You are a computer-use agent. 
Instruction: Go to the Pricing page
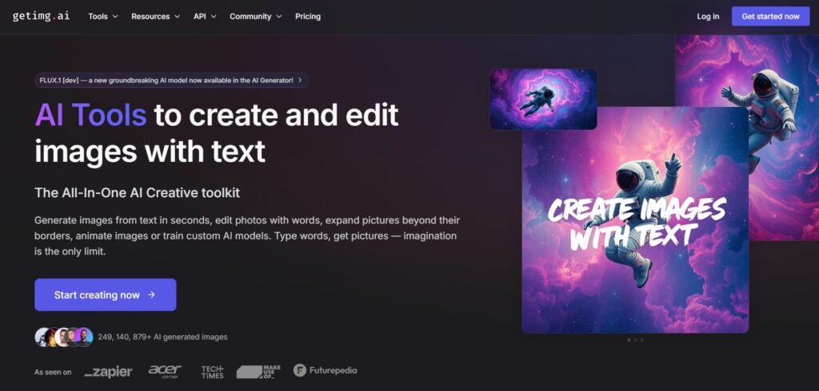308,16
